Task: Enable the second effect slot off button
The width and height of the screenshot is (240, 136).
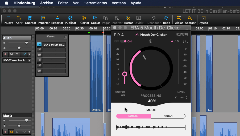Action: click(x=39, y=50)
